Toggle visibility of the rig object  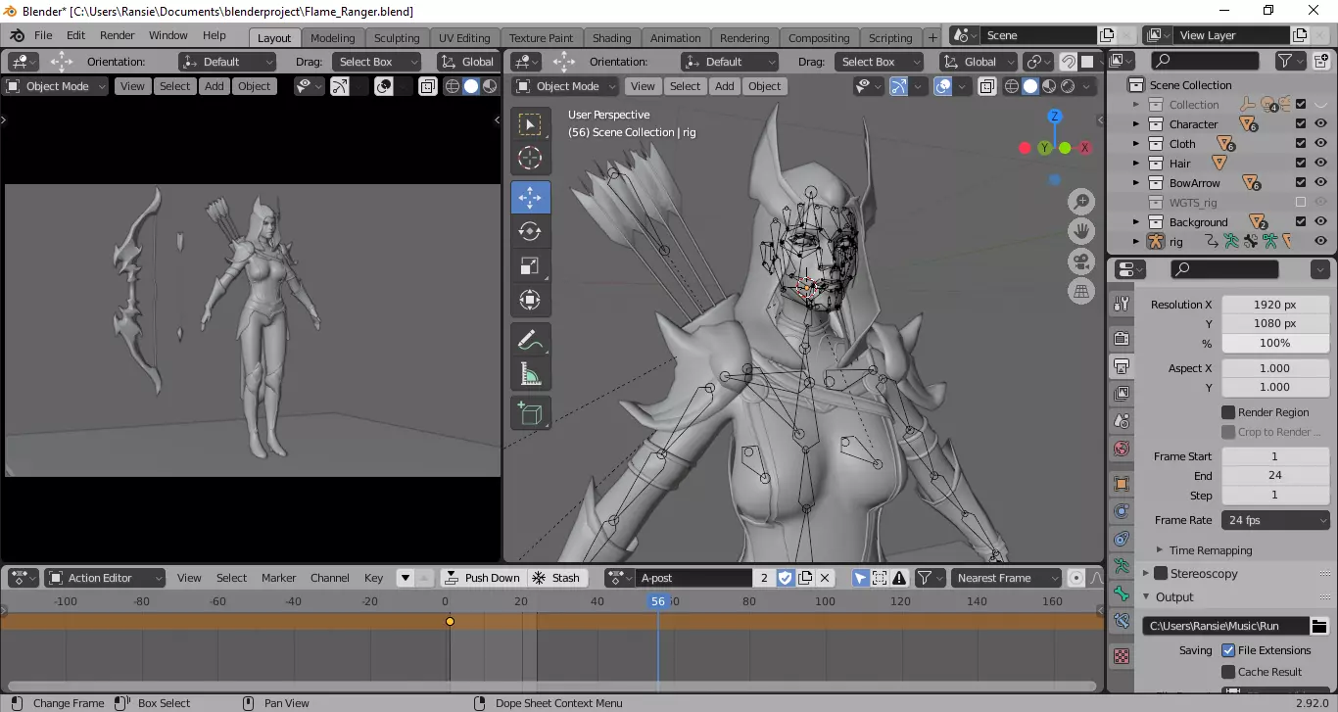(1320, 241)
